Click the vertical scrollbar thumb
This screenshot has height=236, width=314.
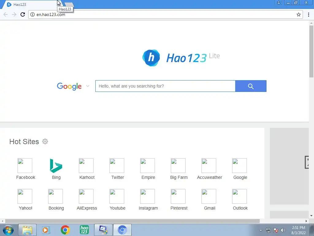pyautogui.click(x=311, y=51)
